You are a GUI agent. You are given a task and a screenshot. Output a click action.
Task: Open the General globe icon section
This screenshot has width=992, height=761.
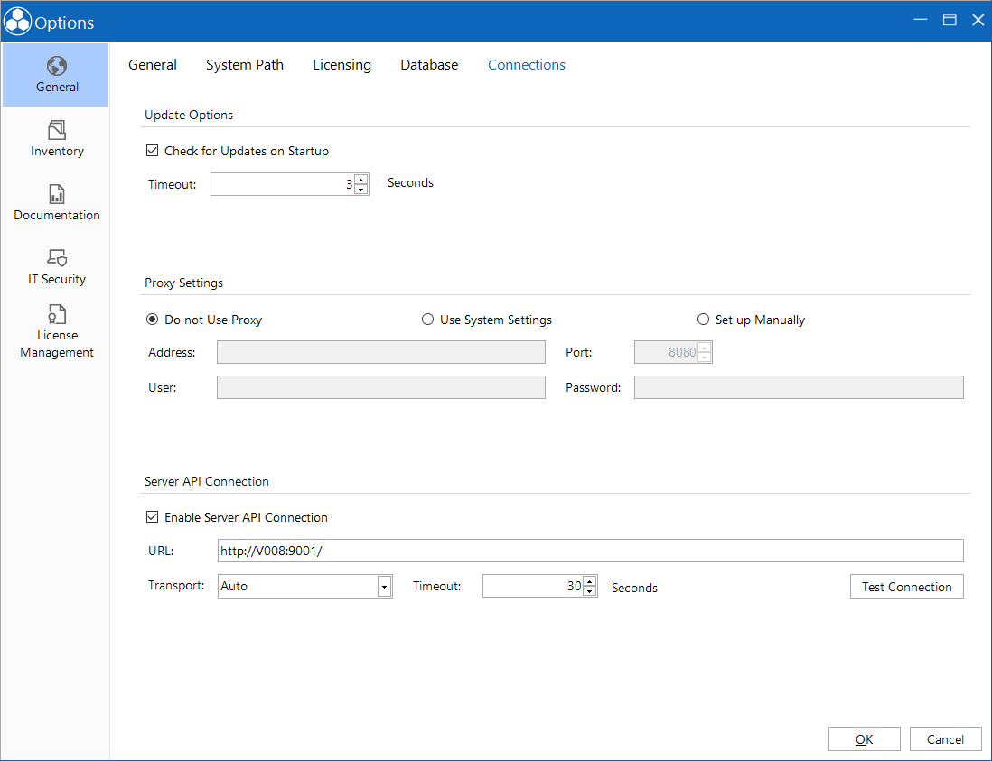(x=56, y=66)
